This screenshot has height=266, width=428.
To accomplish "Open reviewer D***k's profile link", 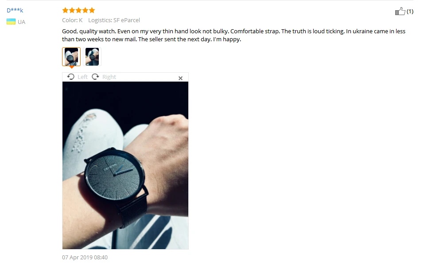I will (x=15, y=10).
